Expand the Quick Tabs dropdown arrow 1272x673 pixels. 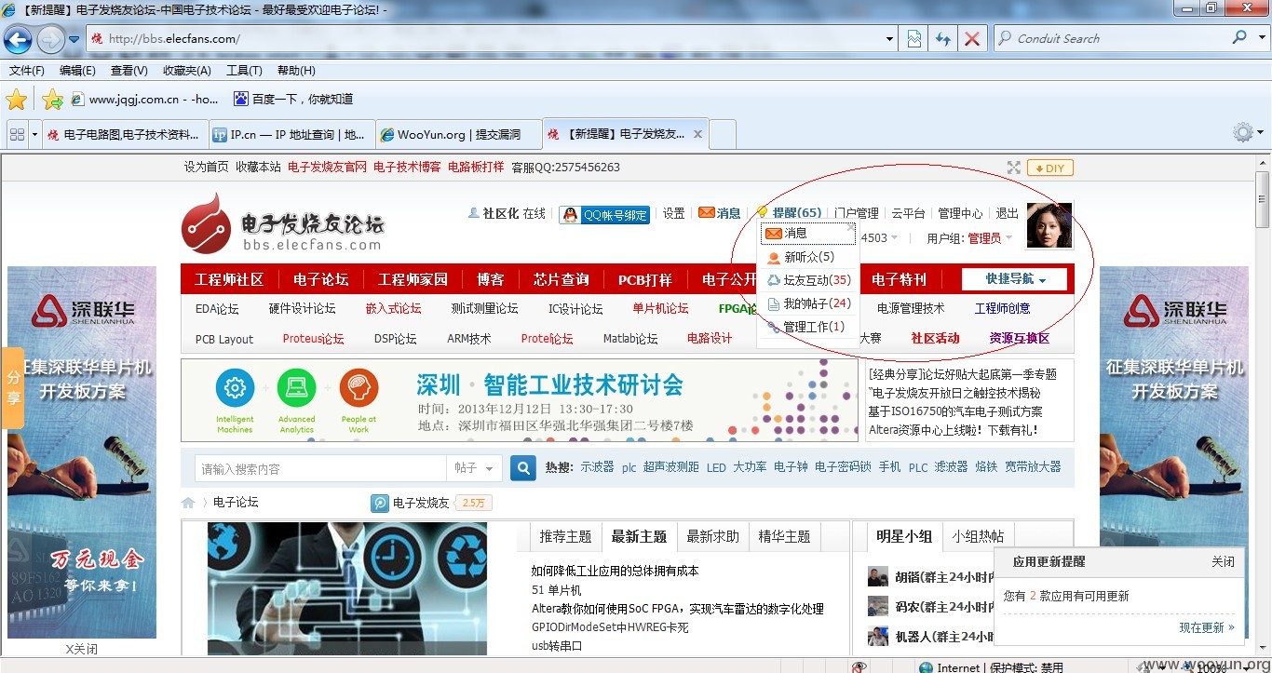[35, 134]
